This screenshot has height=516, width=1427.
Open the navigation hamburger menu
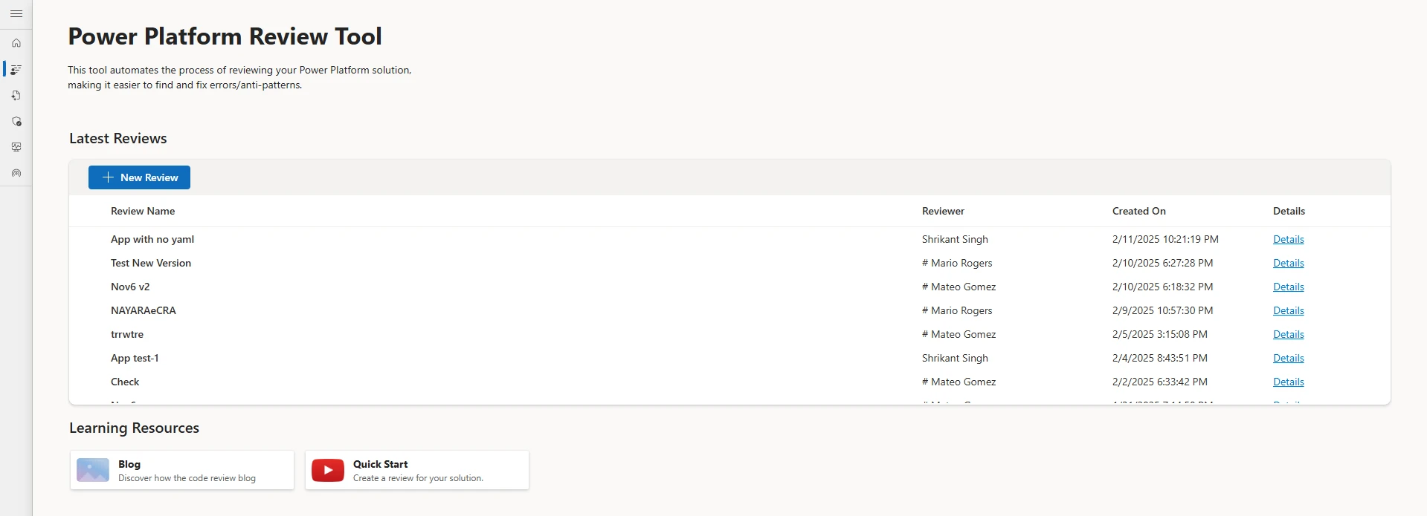point(16,13)
